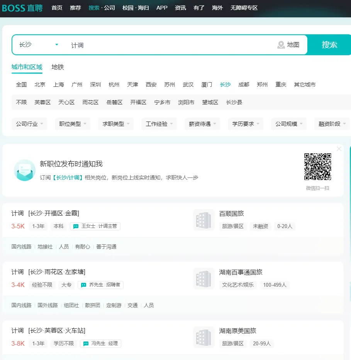Open 湖南百事通国旅 company logo placeholder
Screen dimensions: 351x360
point(204,279)
